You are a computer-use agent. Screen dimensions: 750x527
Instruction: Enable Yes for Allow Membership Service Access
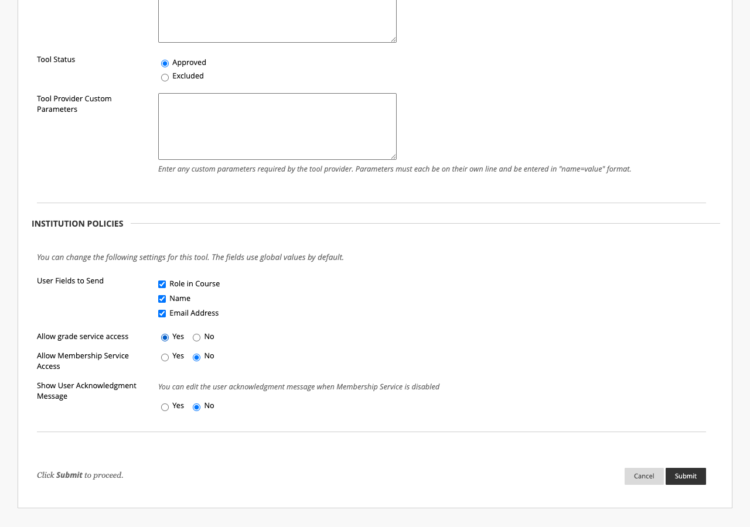165,357
